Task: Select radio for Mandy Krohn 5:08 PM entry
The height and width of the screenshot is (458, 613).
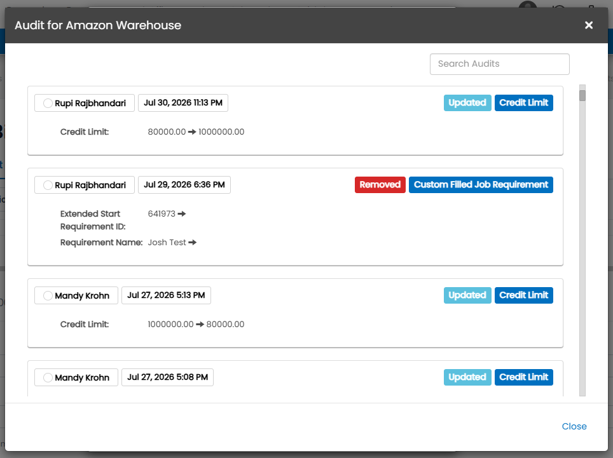Action: pos(48,377)
